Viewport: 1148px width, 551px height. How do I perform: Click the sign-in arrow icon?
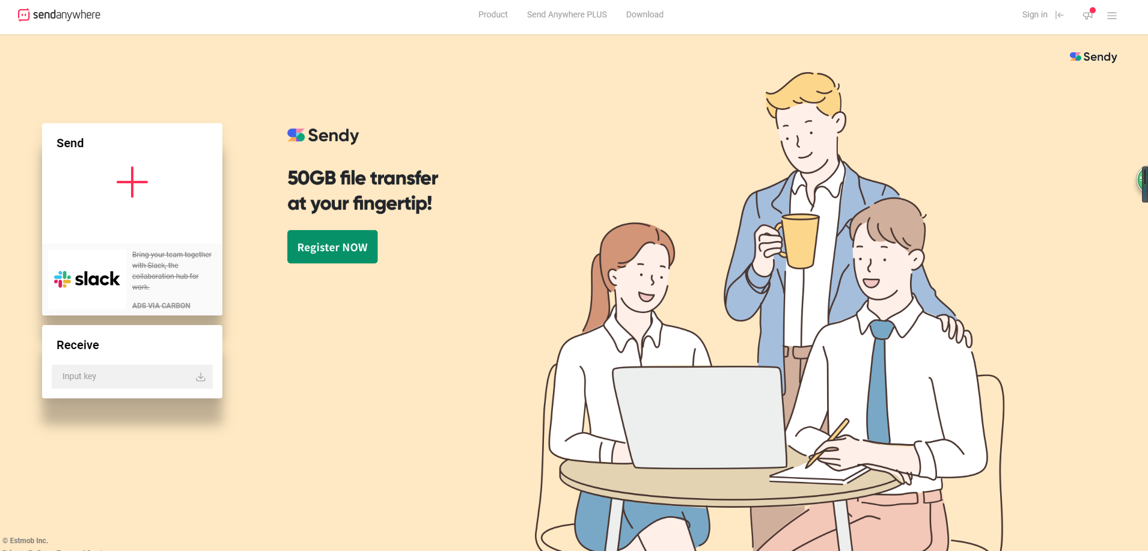(x=1060, y=15)
